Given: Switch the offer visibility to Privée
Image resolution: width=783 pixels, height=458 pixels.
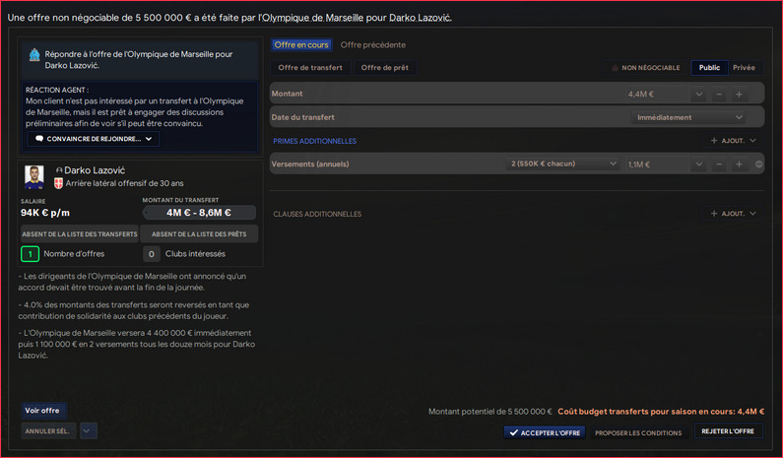Looking at the screenshot, I should pyautogui.click(x=744, y=68).
